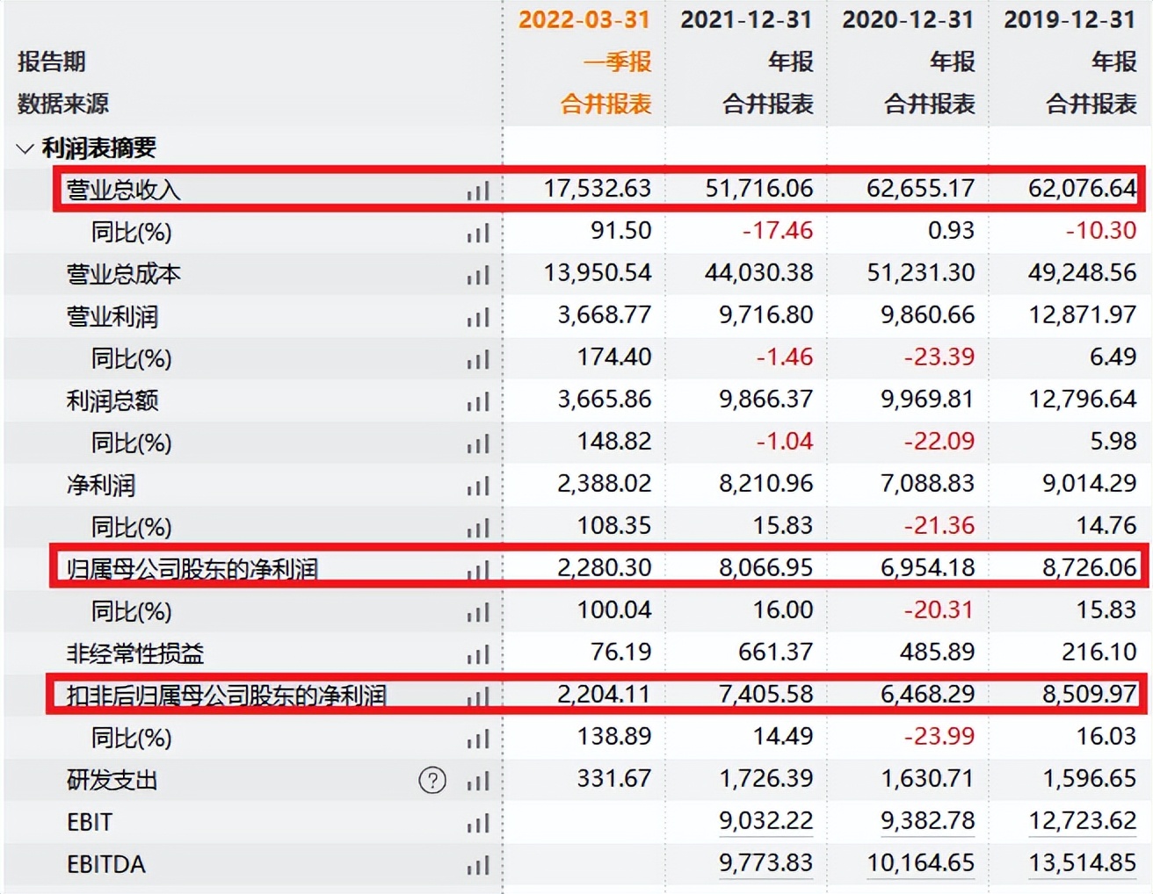Viewport: 1153px width, 894px height.
Task: Click the red percentage -23.99
Action: click(x=939, y=737)
